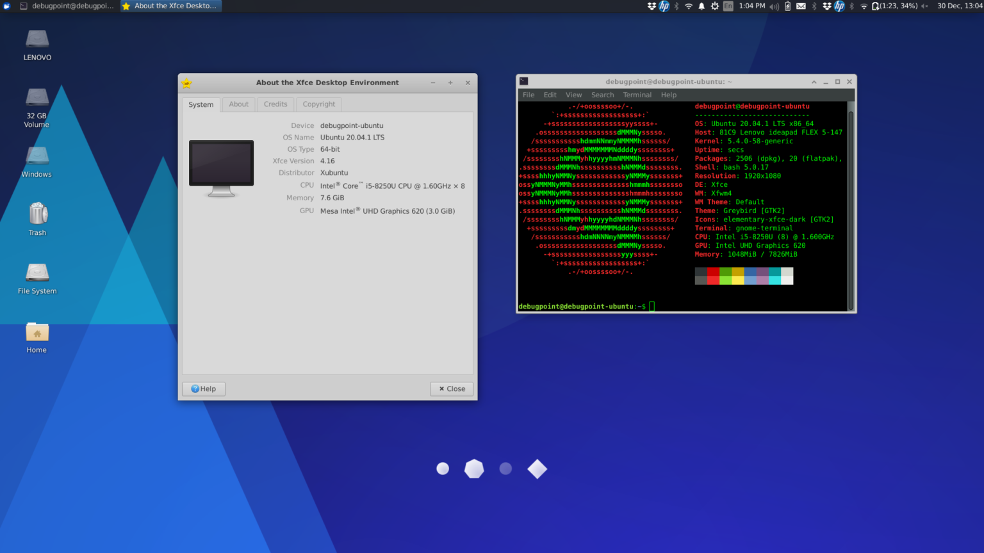Click the muted speaker icon beside the date
Screen dimensions: 984x553
coord(924,6)
